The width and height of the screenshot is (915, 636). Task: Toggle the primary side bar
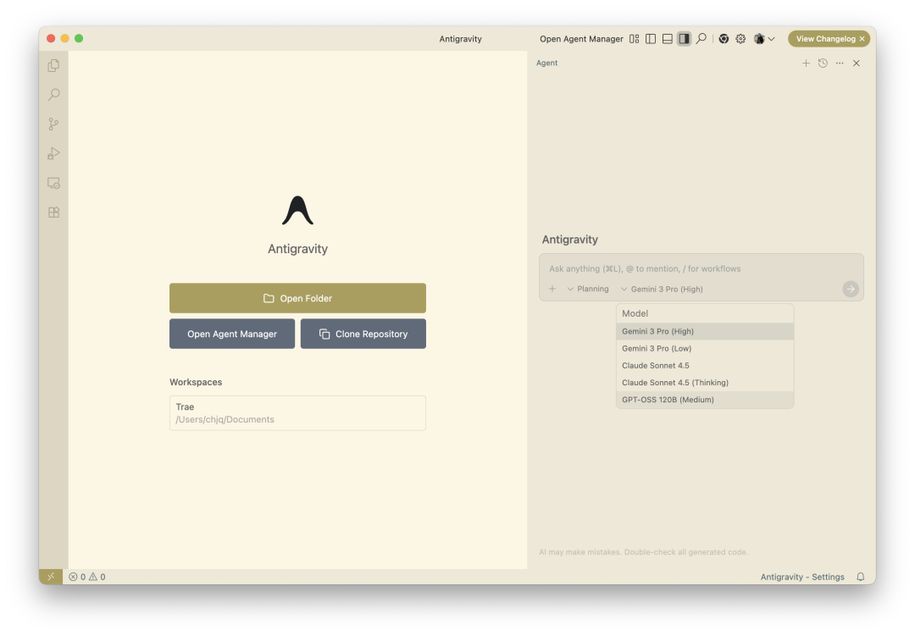pos(651,38)
